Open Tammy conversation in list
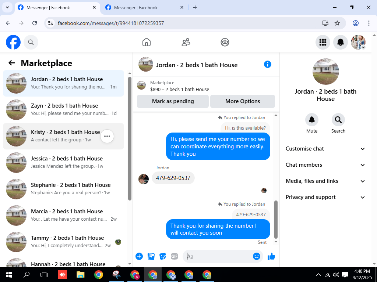 coord(63,242)
